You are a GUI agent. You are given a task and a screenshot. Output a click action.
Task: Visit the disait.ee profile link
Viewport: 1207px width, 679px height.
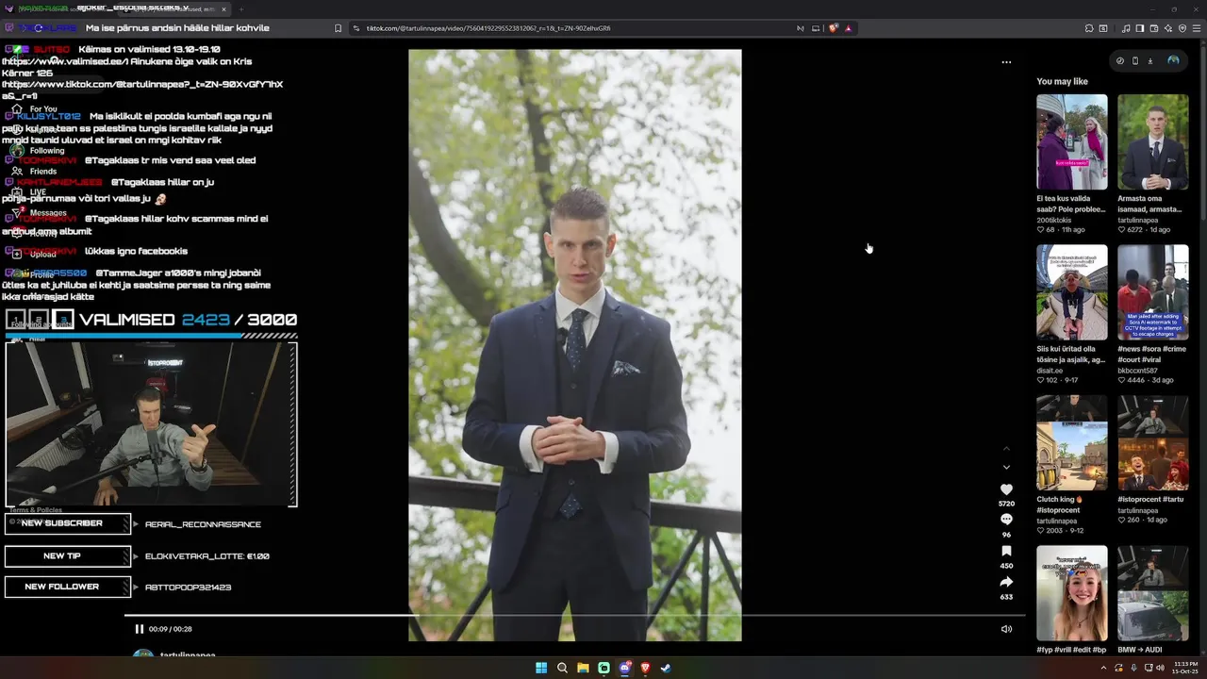pos(1050,371)
